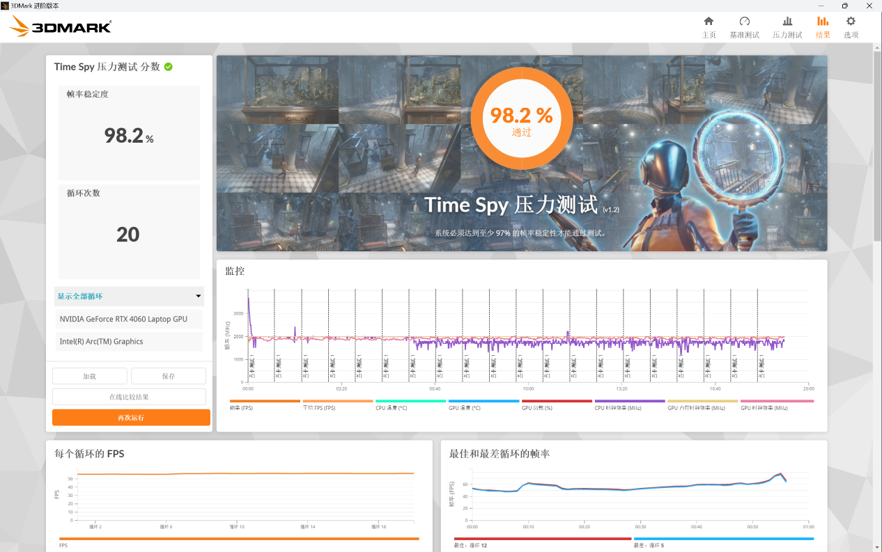Expand NVIDIA GeForce RTX 4060 Laptop GPU entry
This screenshot has height=552, width=882.
coord(129,320)
